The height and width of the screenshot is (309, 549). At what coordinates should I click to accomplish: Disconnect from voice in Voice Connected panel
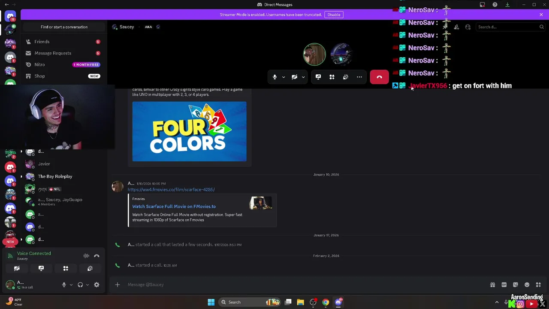[97, 256]
